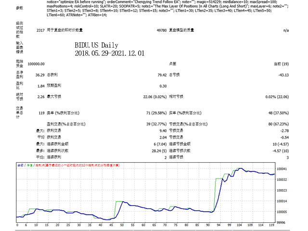308x231 pixels.
Task: Click the '总亏损' gross loss label
Action: [x=174, y=75]
